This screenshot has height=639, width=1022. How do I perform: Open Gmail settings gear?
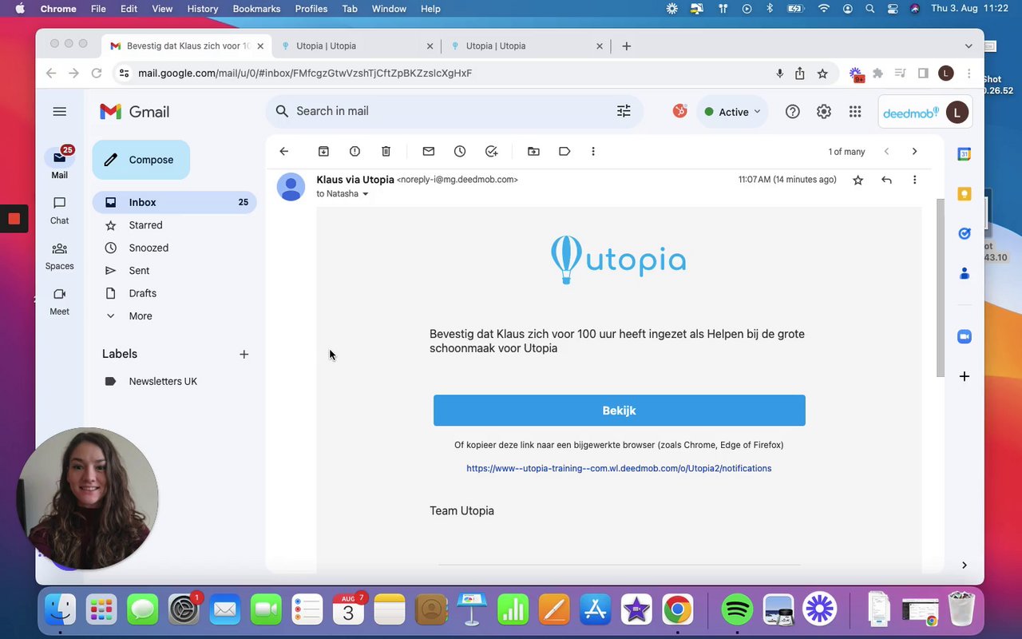[x=824, y=112]
